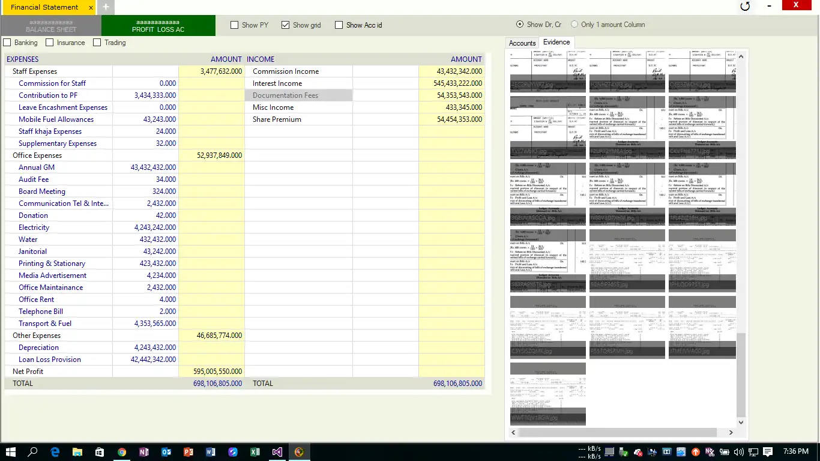Open the evidence thumbnail in the last row
The height and width of the screenshot is (461, 820).
pyautogui.click(x=548, y=394)
